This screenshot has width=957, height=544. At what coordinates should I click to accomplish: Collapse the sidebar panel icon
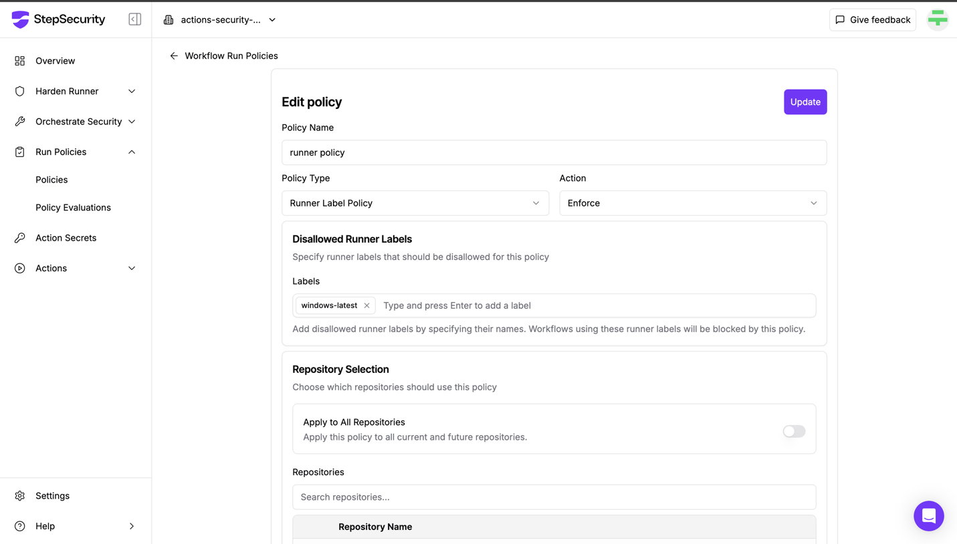[x=134, y=19]
